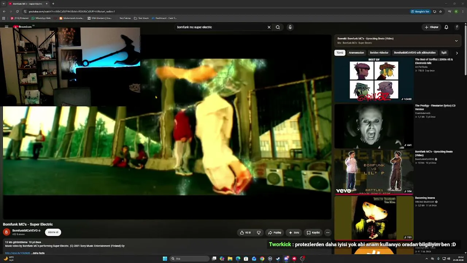Click the "Oluştur" create button

[x=431, y=27]
